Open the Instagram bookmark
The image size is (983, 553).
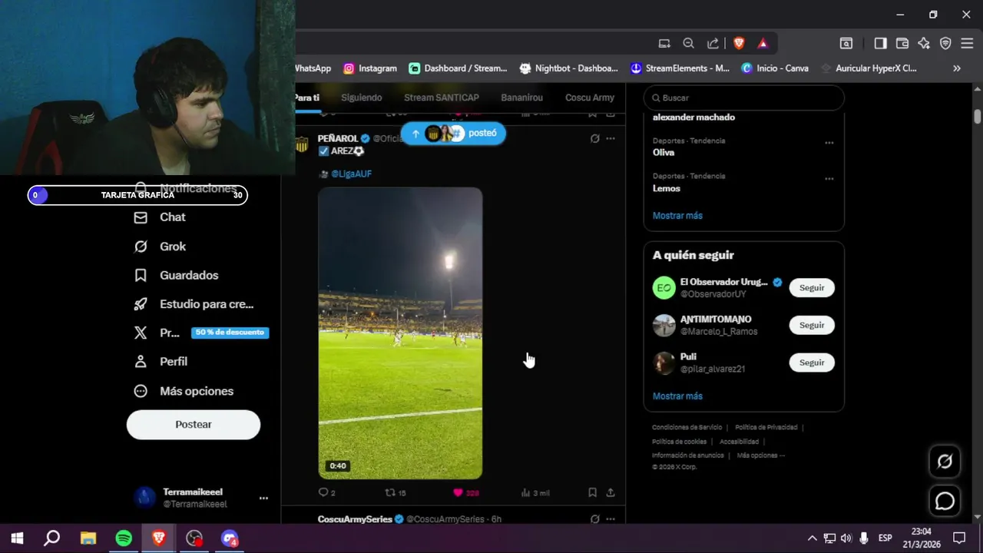pos(370,68)
